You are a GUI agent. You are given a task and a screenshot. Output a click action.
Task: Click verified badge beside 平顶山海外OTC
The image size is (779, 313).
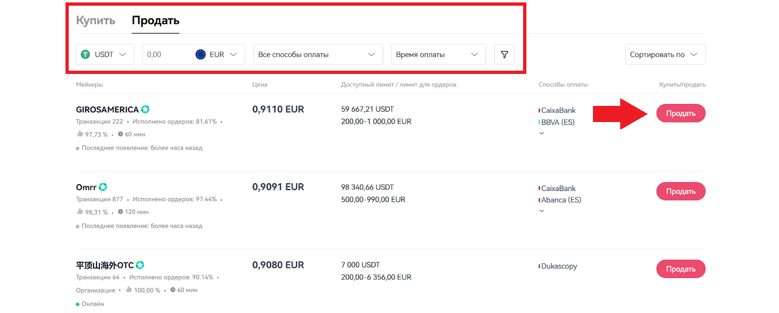point(140,265)
